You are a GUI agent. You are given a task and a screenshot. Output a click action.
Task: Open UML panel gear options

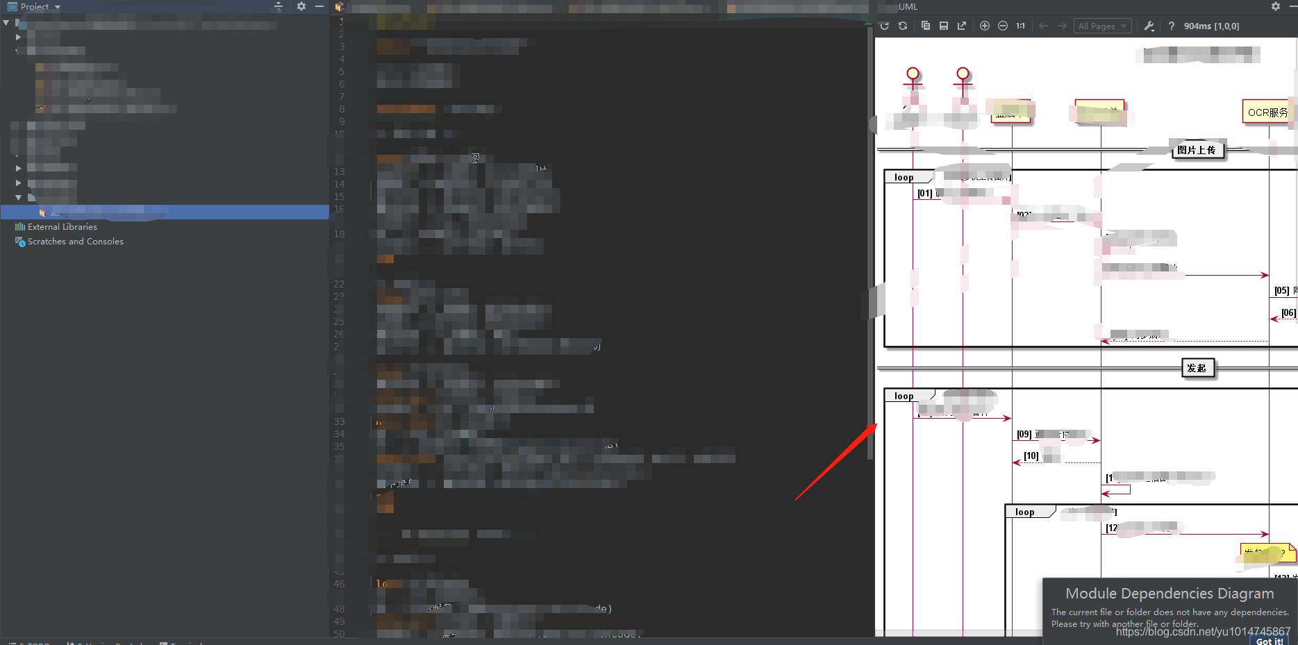pos(1276,6)
